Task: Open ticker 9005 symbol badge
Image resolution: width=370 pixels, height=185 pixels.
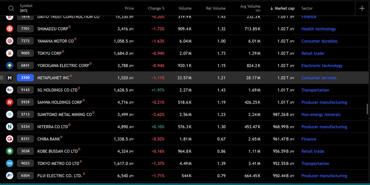Action: pyautogui.click(x=25, y=53)
